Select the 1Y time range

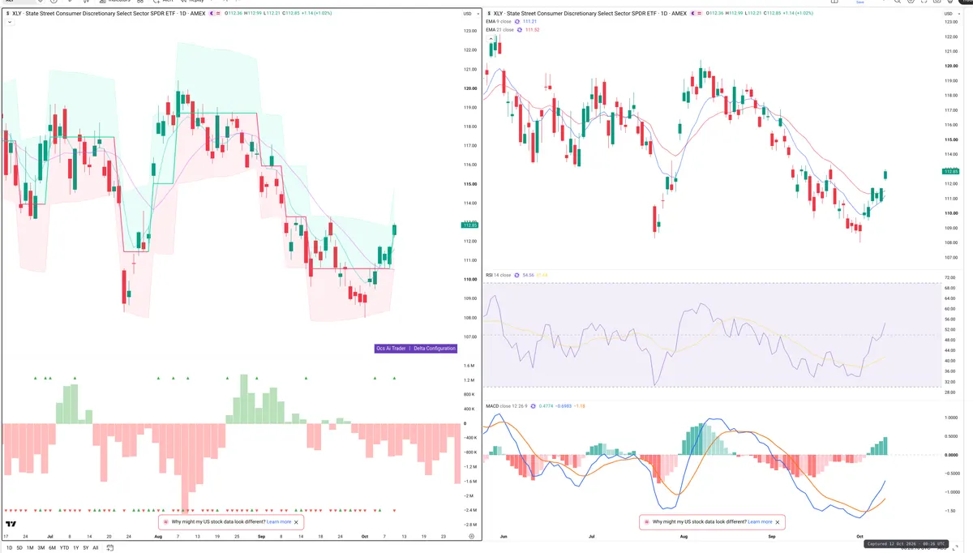(75, 547)
